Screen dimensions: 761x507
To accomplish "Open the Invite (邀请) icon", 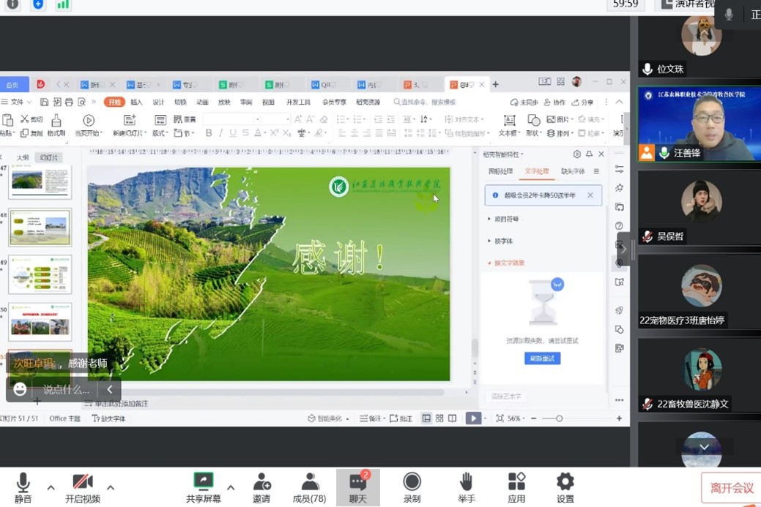I will pyautogui.click(x=261, y=481).
